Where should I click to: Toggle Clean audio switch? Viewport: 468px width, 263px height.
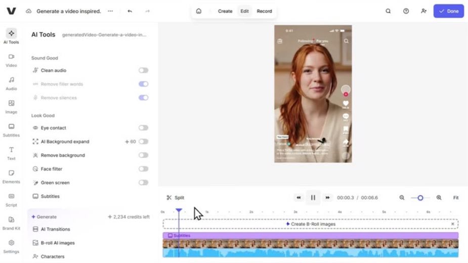click(143, 70)
